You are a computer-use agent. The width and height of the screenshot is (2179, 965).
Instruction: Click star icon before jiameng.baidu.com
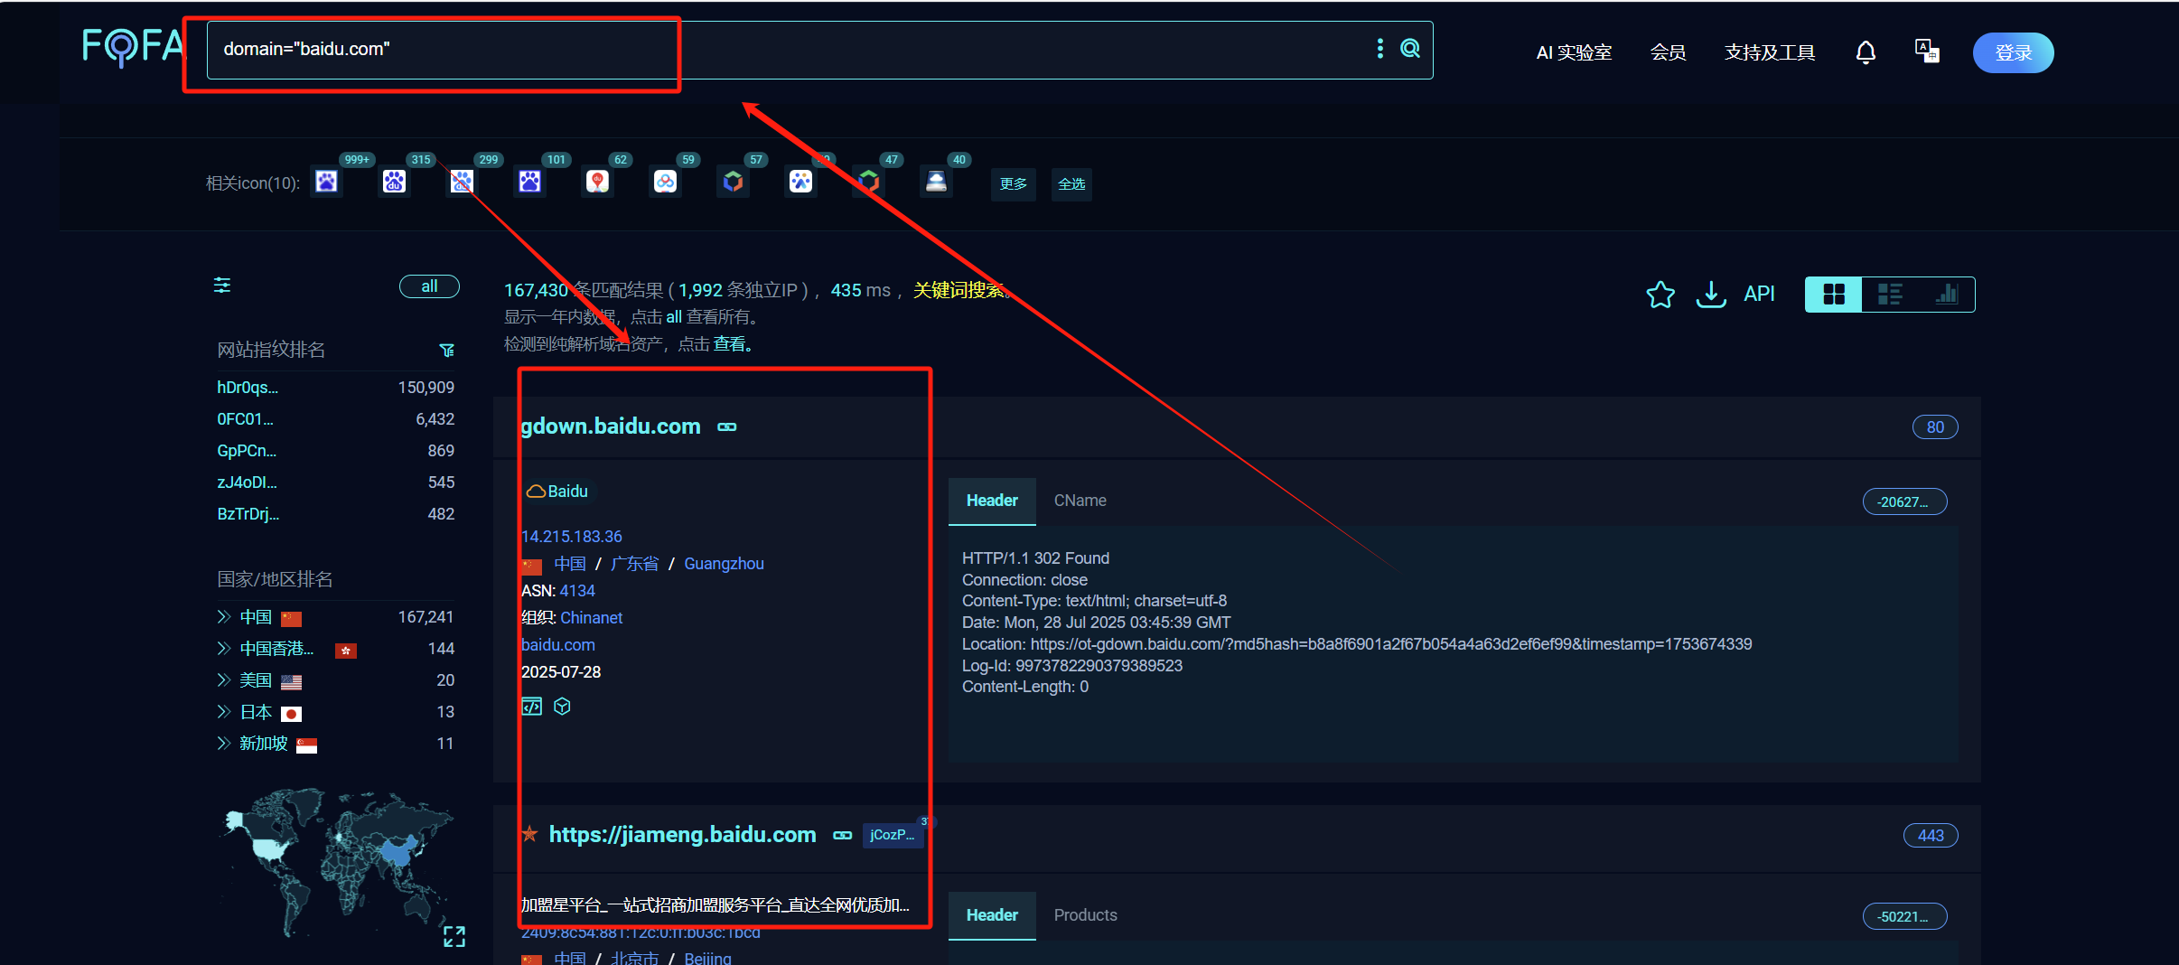point(530,833)
